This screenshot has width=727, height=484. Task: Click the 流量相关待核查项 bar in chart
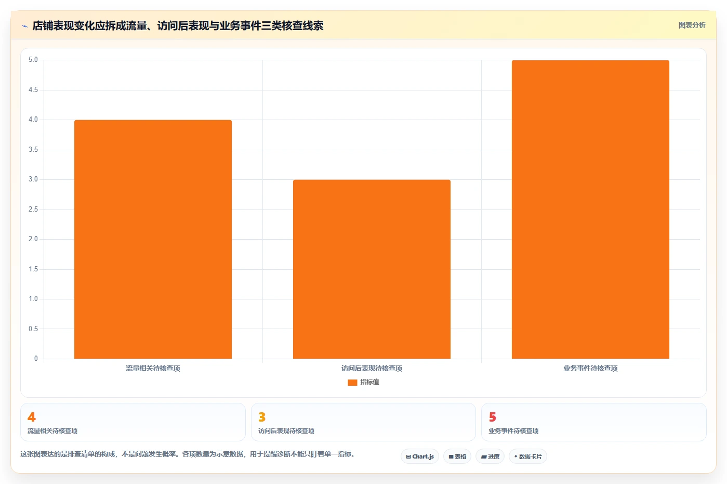pyautogui.click(x=153, y=239)
